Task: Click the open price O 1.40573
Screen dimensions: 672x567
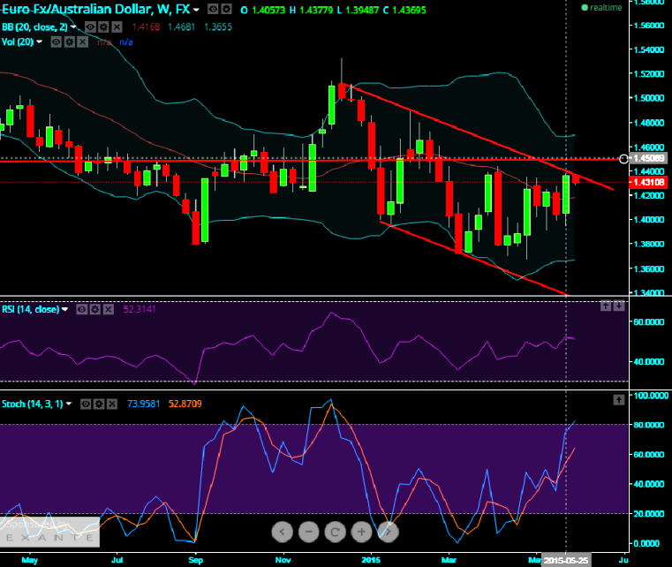Action: pos(263,10)
